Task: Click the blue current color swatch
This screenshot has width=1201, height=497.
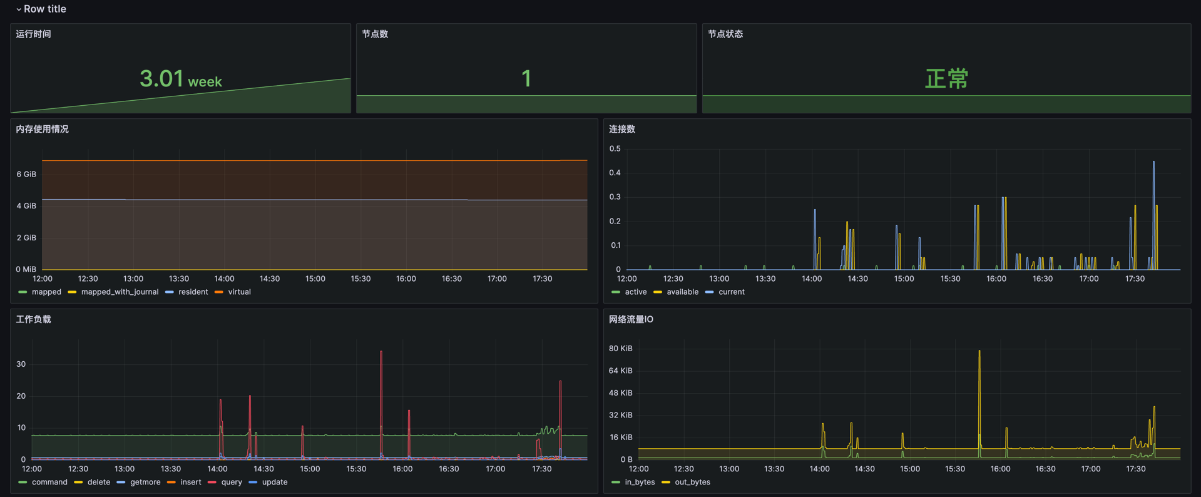Action: [x=709, y=292]
